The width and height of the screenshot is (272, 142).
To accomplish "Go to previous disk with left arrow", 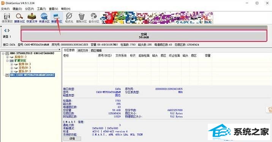I will (5, 30).
